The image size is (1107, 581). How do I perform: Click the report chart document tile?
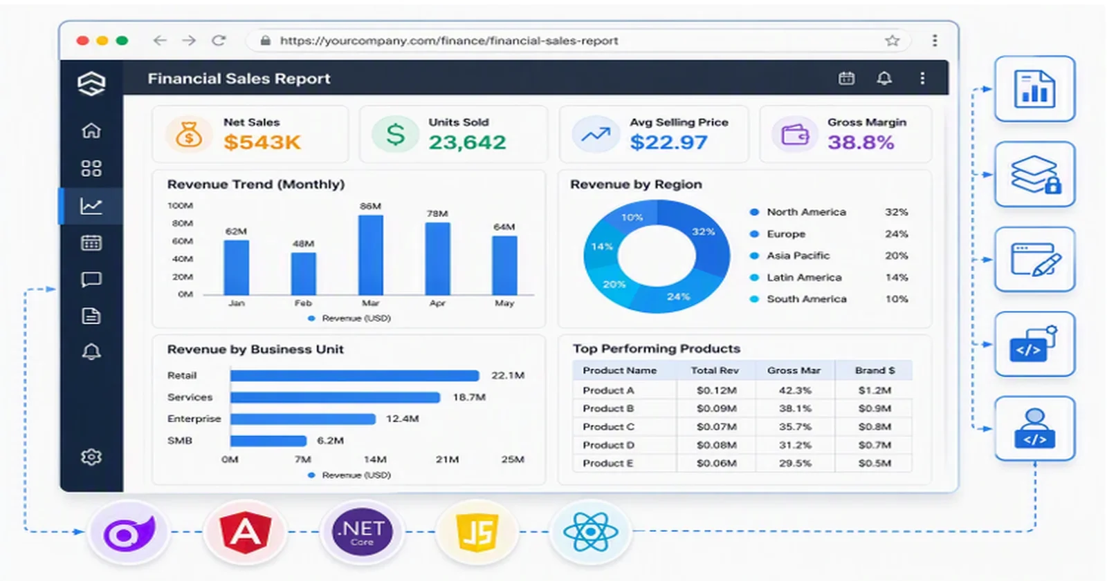1035,89
